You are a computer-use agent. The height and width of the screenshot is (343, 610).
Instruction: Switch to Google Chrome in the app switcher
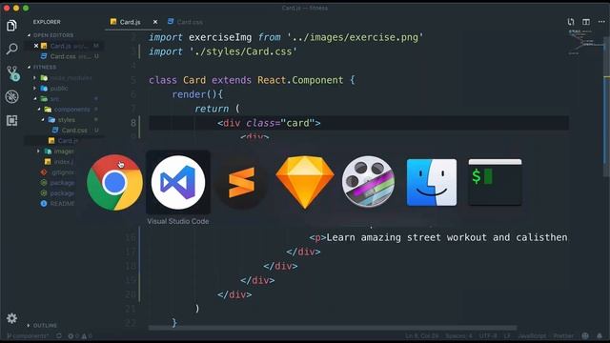pos(114,182)
